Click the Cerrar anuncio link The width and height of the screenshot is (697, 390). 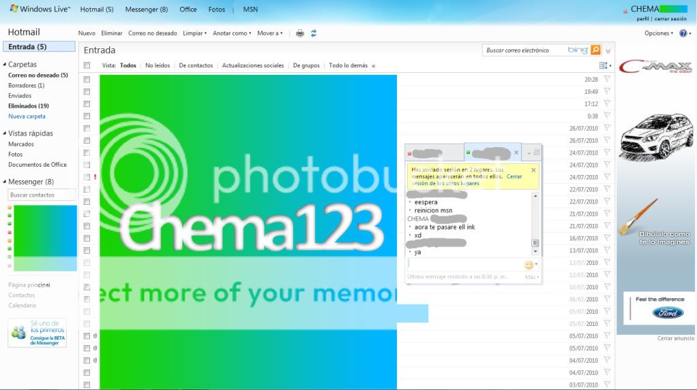(x=676, y=338)
